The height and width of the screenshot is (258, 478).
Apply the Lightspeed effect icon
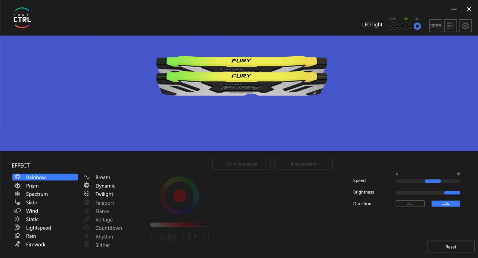click(x=18, y=228)
